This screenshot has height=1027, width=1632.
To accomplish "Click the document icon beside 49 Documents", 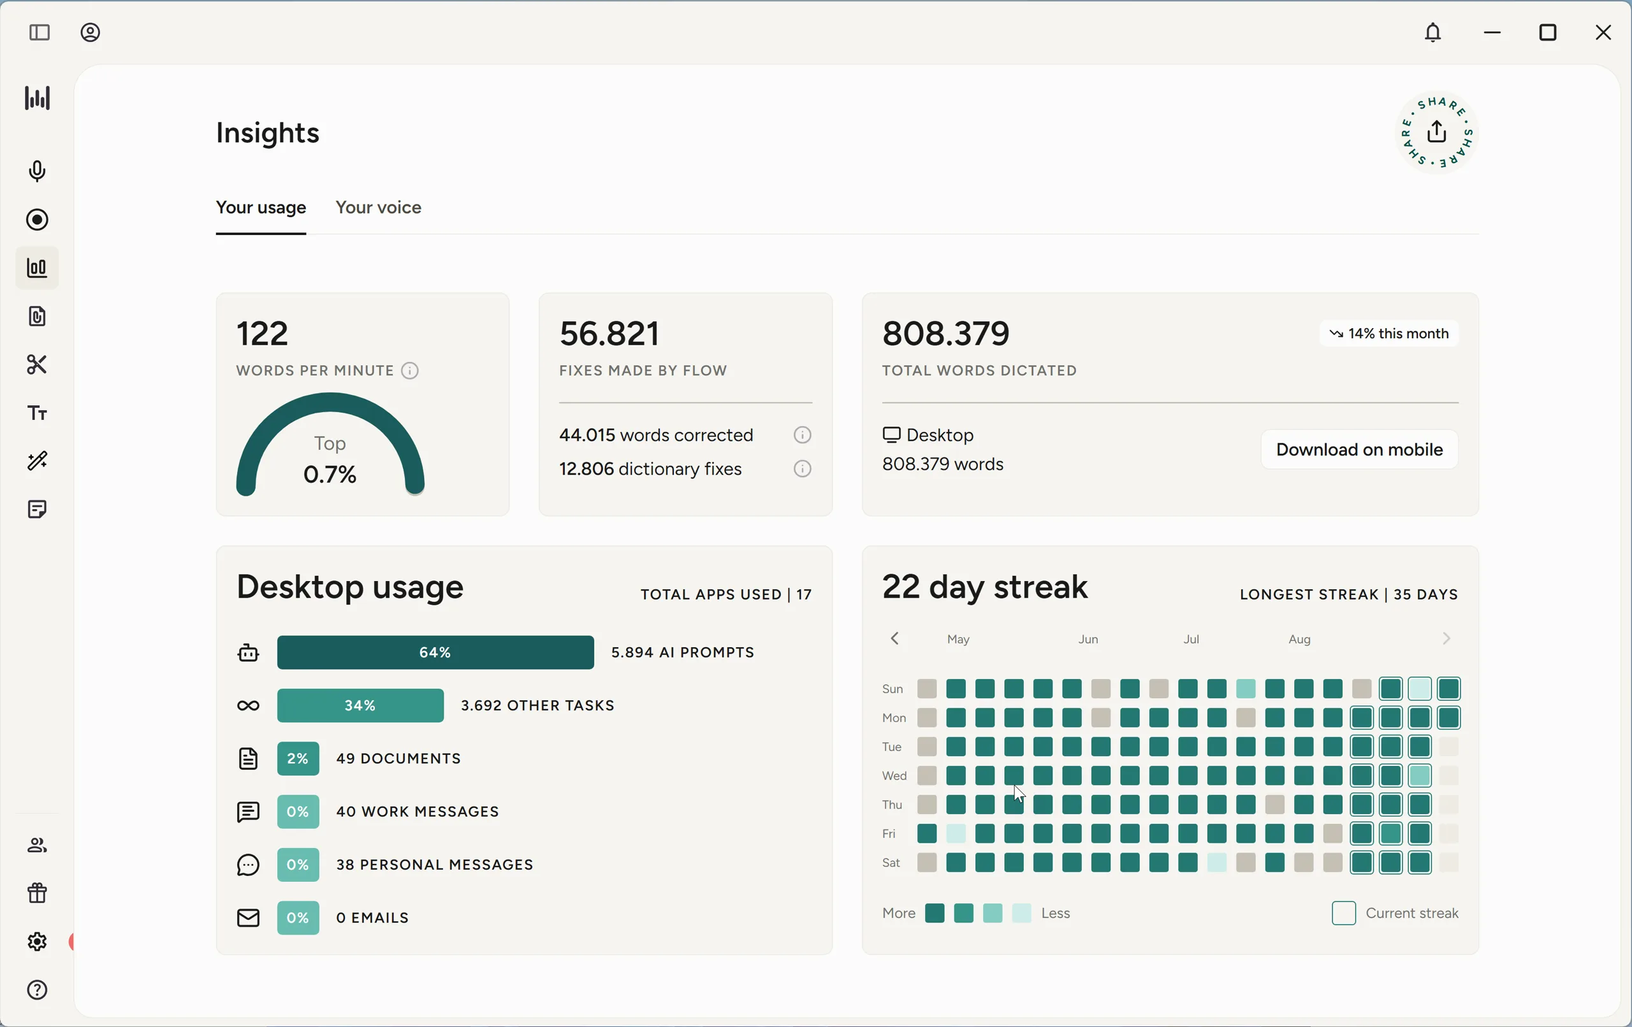I will pyautogui.click(x=248, y=759).
